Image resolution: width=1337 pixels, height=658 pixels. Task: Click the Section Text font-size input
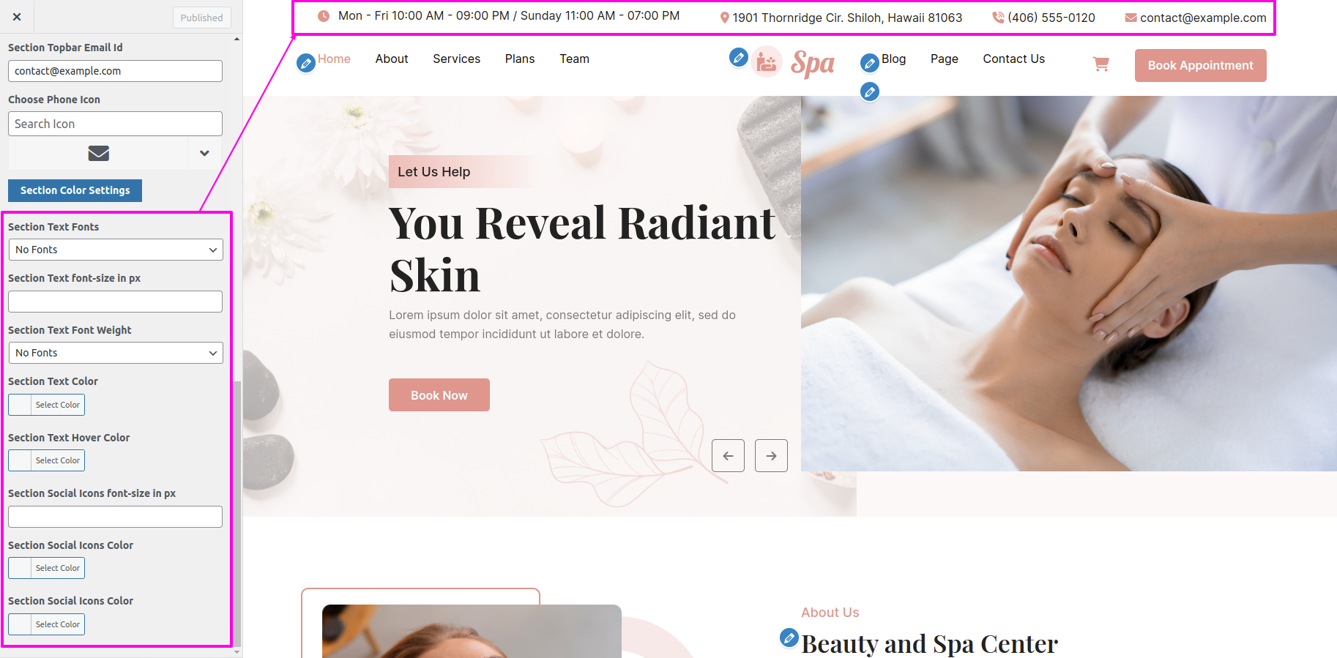point(115,302)
